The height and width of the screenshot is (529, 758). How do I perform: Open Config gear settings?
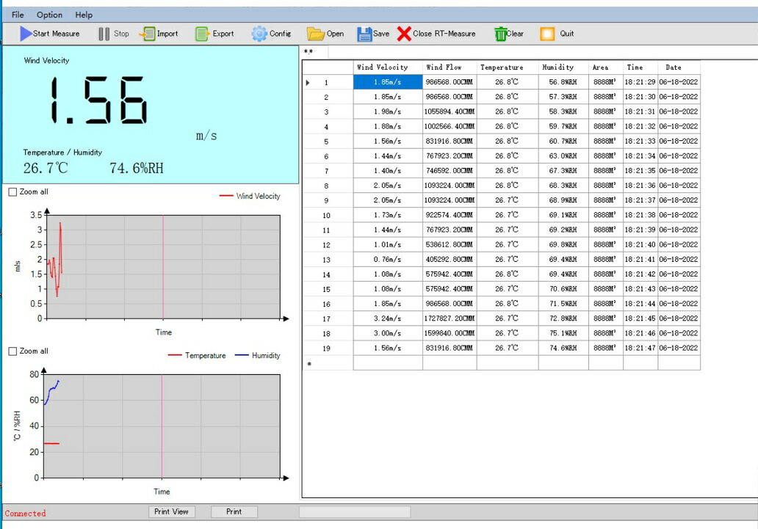pos(259,34)
